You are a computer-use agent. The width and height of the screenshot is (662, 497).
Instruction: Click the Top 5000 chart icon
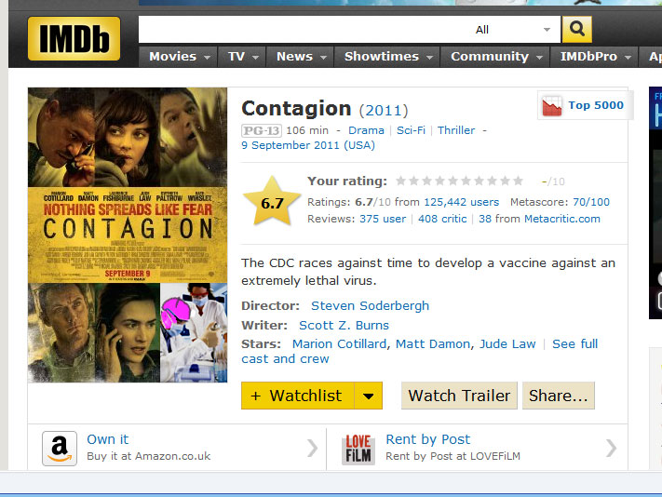(552, 105)
